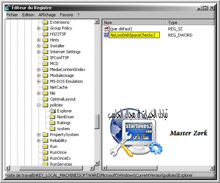Expand the Group Policy node
Screen dimensions: 220x183
[x=39, y=28]
